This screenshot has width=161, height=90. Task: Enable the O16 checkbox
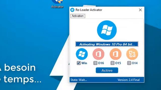coord(95,63)
